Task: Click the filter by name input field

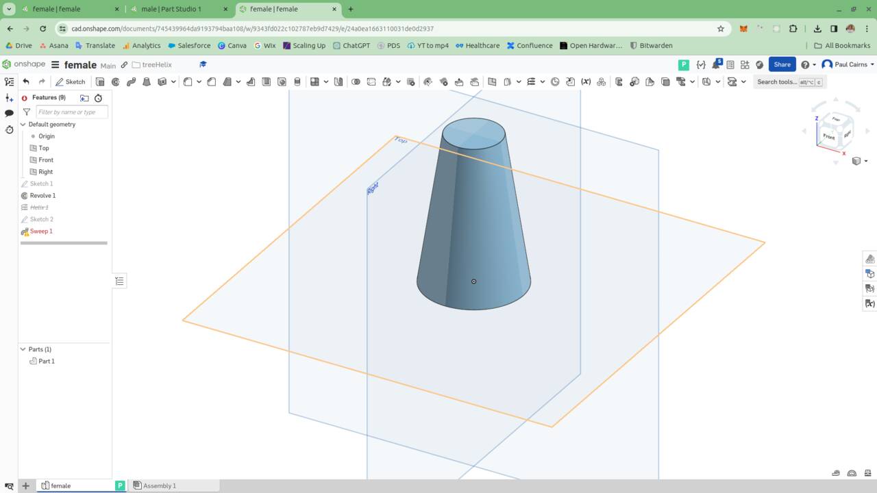Action: (72, 112)
